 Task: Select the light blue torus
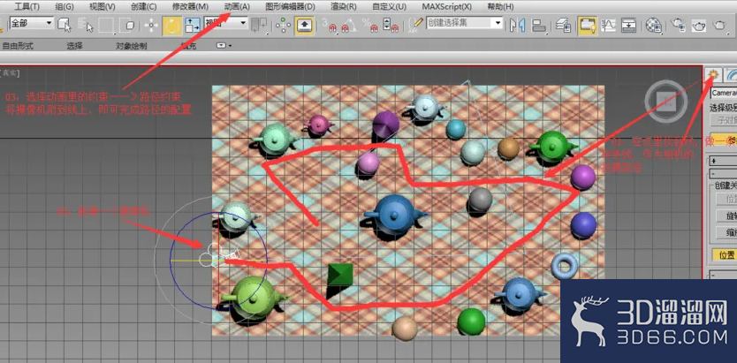(x=565, y=266)
